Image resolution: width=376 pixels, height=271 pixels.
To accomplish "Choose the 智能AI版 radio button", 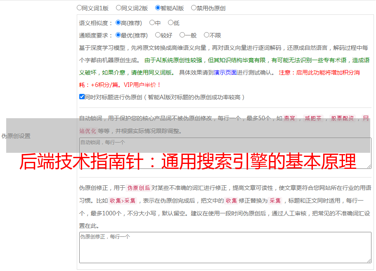I will click(x=158, y=8).
